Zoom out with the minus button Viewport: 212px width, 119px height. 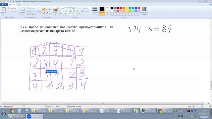click(193, 106)
